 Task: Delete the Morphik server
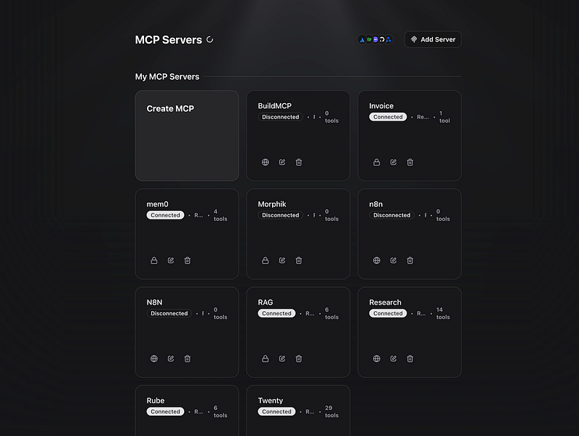click(x=299, y=260)
